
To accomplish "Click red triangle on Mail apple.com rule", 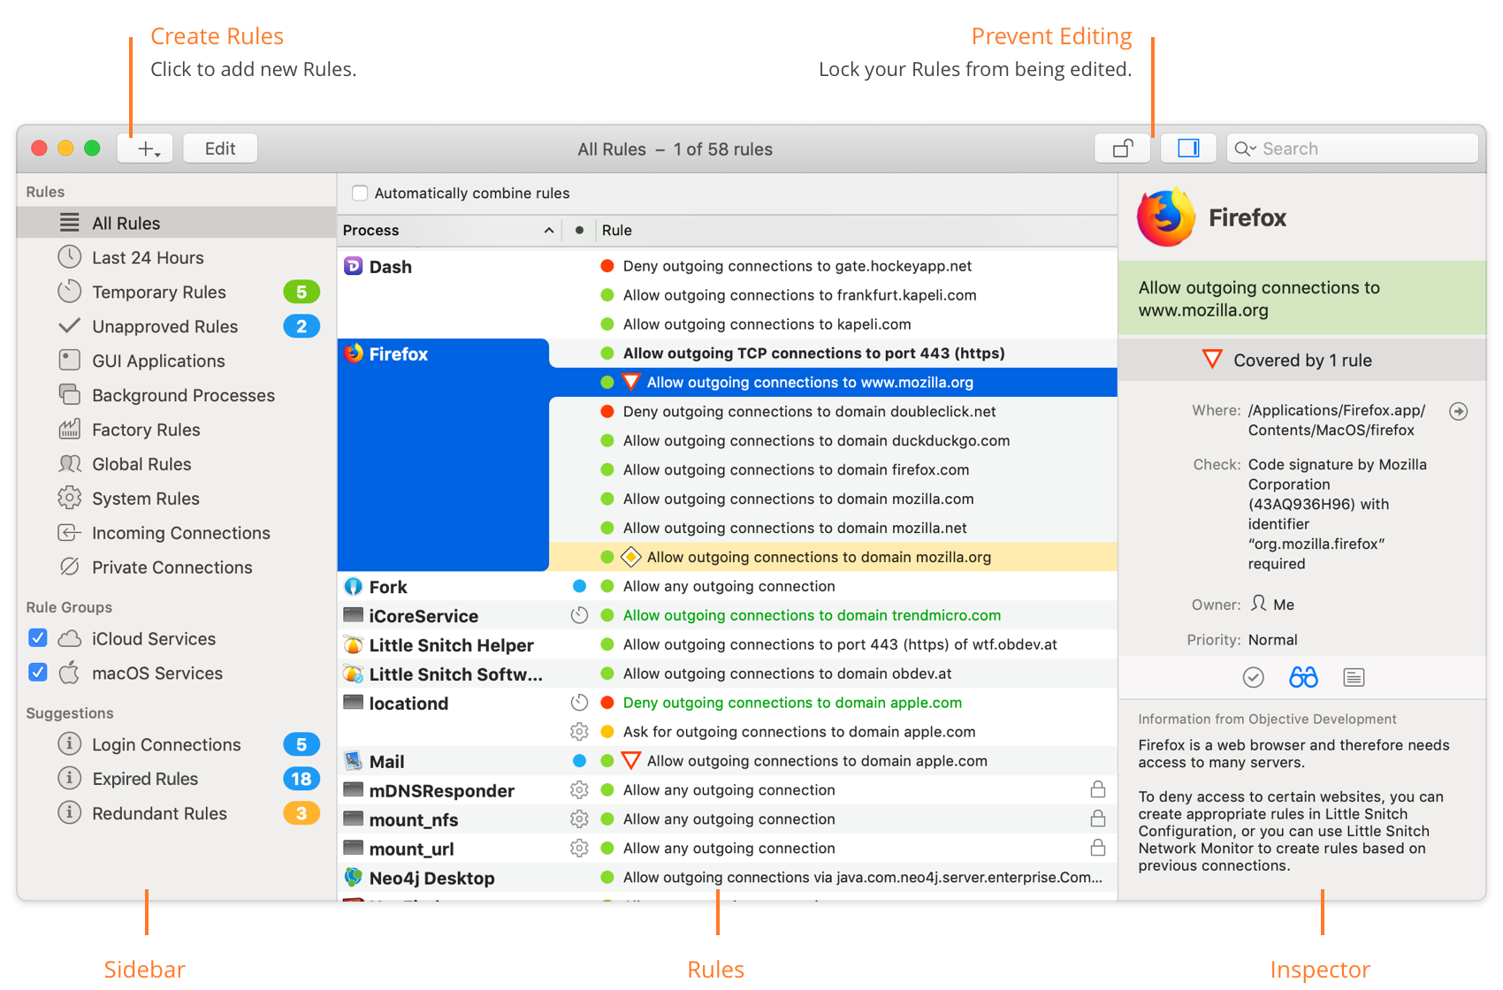I will tap(630, 760).
